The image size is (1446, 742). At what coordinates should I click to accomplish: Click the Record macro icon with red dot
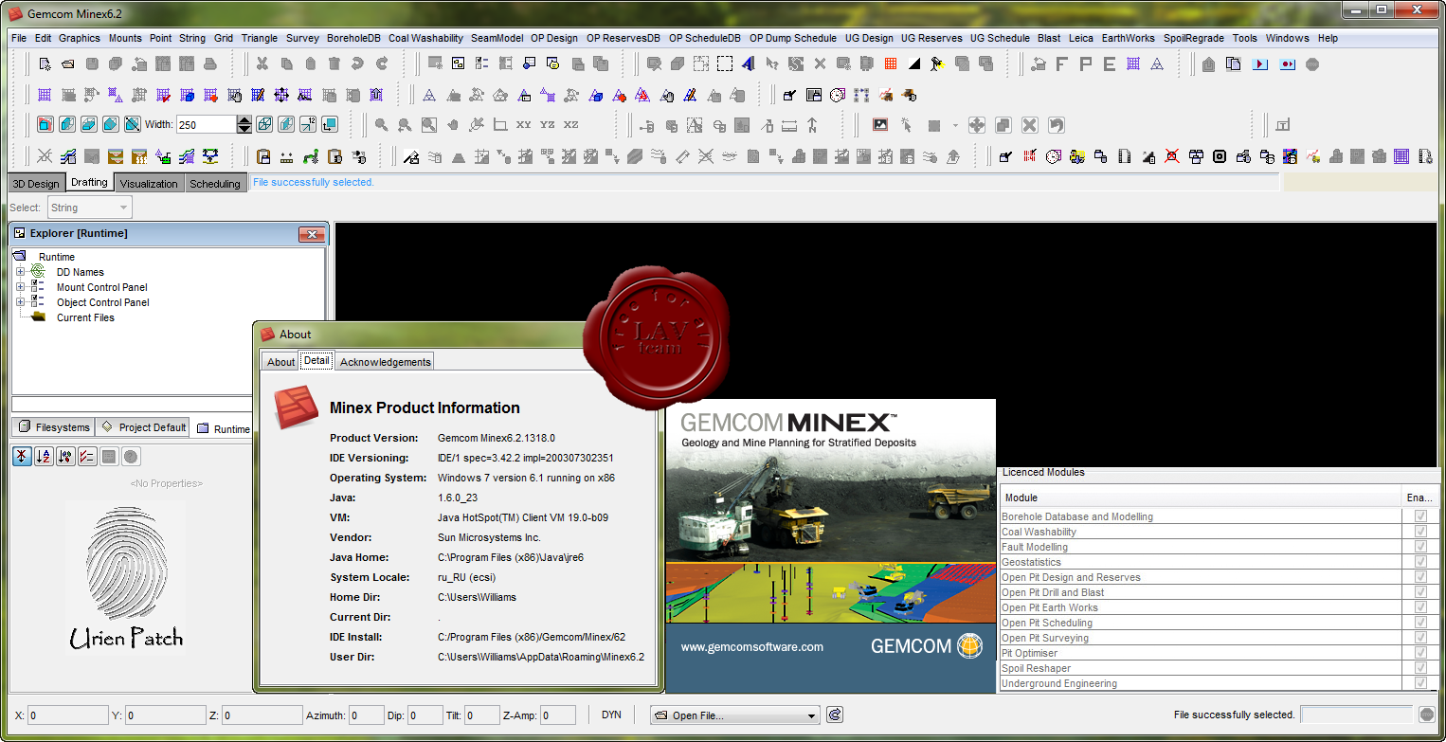coord(1287,64)
